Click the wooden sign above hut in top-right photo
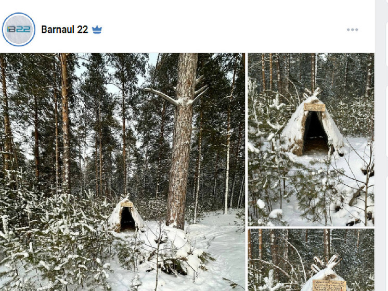 [314, 107]
